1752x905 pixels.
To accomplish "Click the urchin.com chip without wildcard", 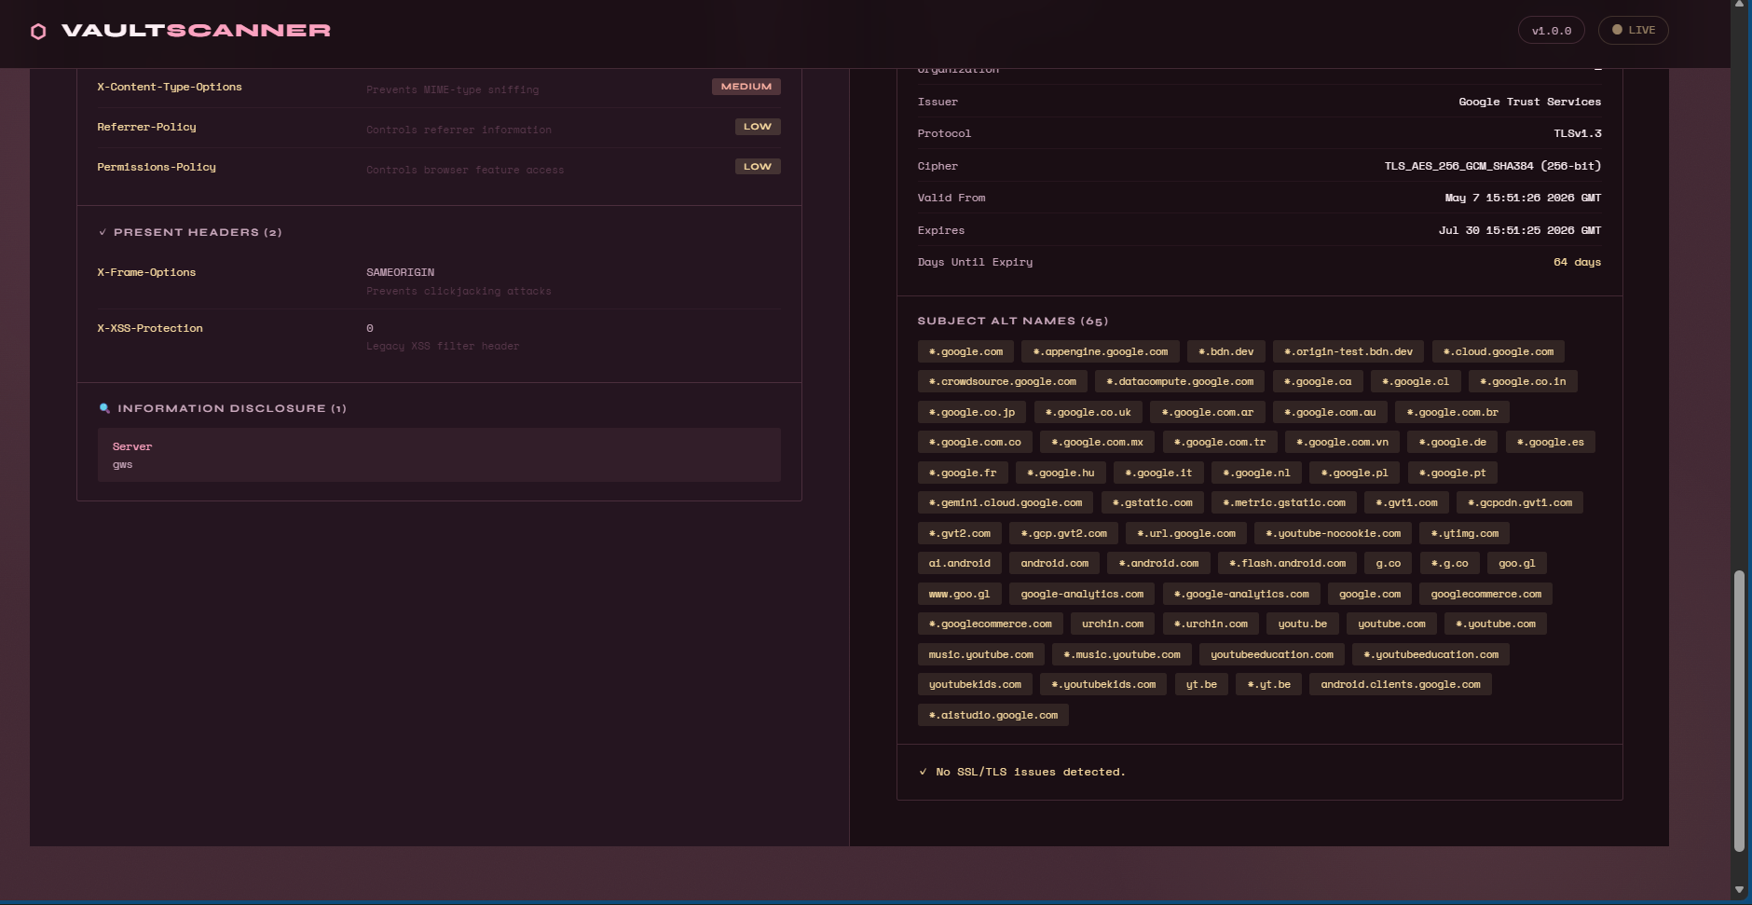I will tap(1113, 624).
